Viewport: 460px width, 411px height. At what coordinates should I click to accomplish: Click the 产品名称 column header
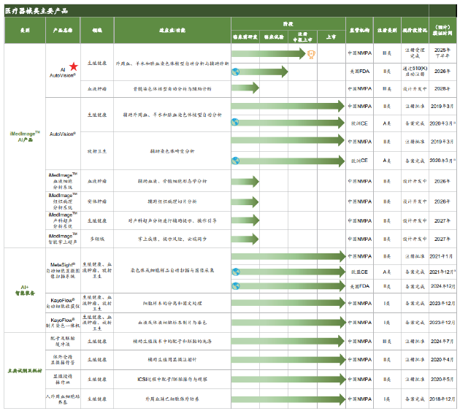click(63, 30)
